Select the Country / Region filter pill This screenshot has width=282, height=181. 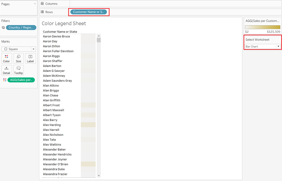point(21,27)
